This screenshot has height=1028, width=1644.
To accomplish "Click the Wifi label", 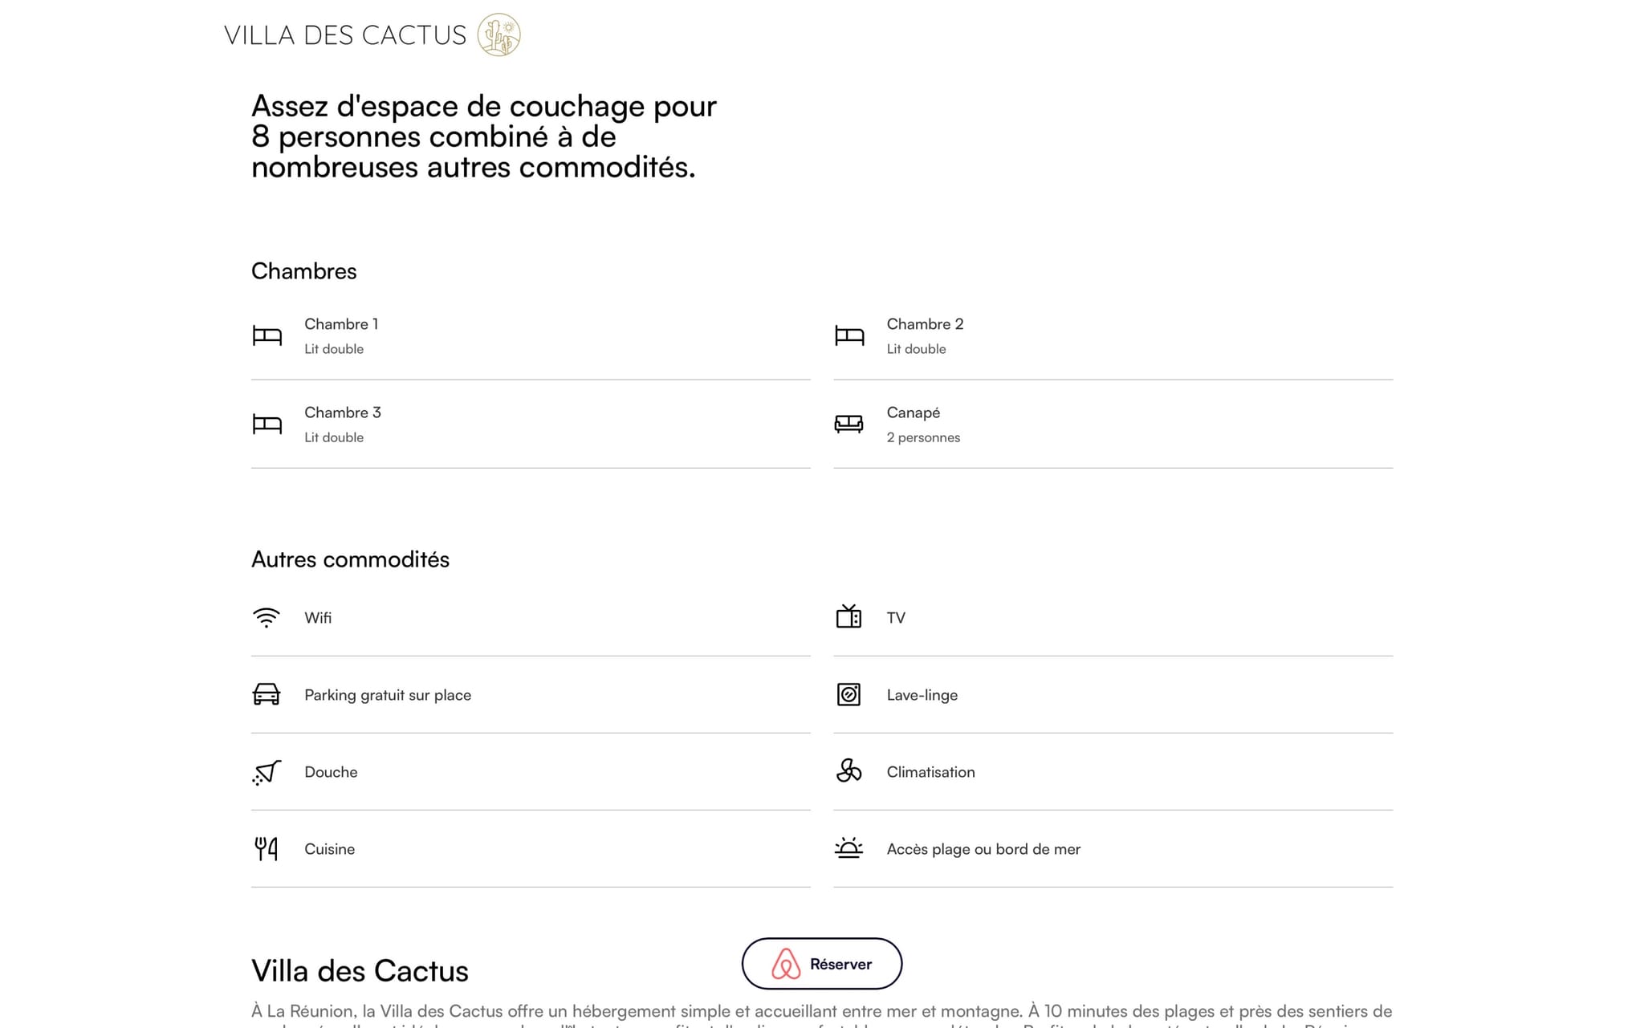I will [x=318, y=618].
